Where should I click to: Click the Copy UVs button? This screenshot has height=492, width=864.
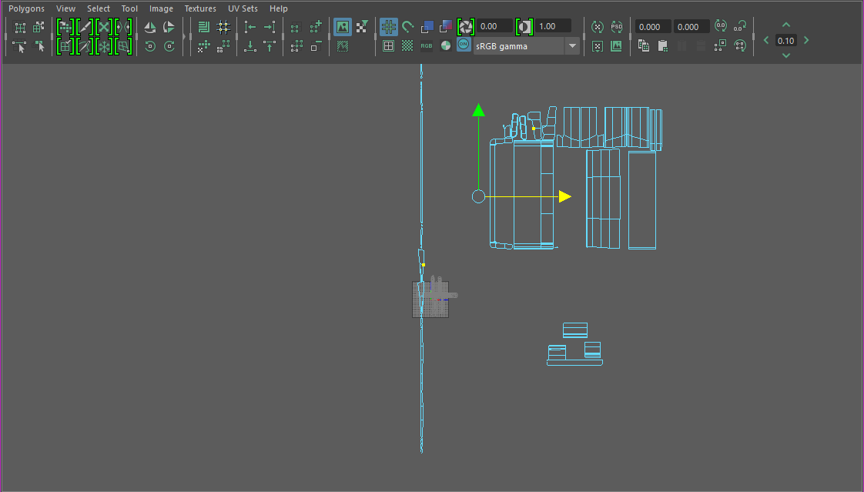point(644,46)
